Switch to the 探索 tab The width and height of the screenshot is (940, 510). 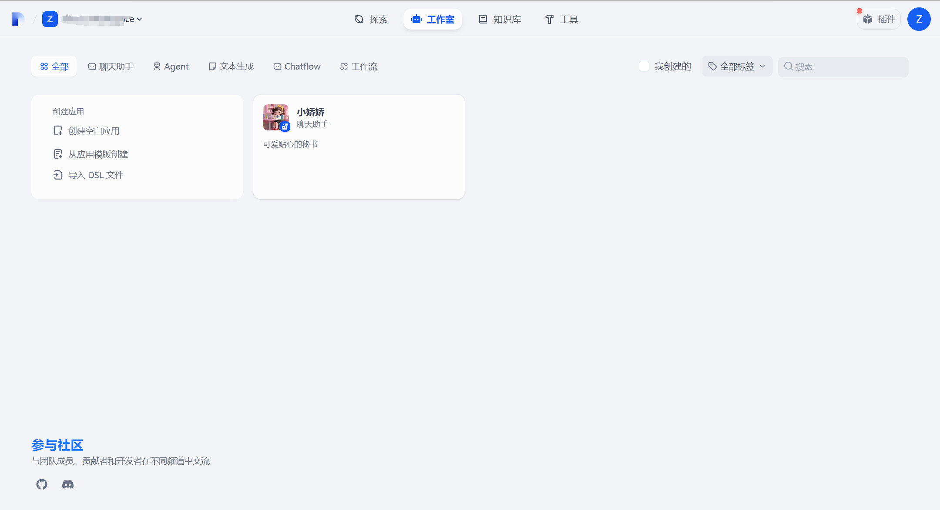coord(371,19)
